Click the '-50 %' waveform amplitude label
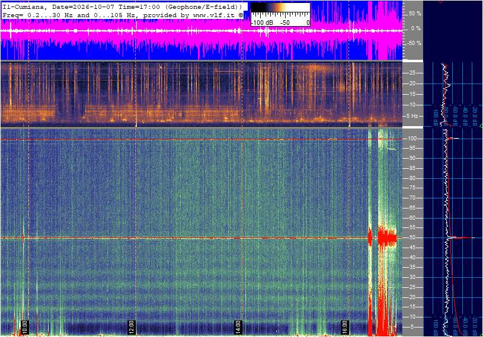The image size is (483, 337). coord(414,43)
